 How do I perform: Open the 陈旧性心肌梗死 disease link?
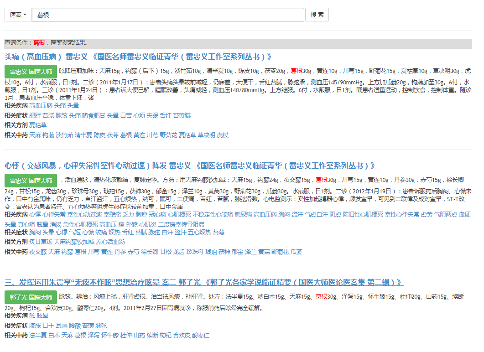click(x=363, y=214)
